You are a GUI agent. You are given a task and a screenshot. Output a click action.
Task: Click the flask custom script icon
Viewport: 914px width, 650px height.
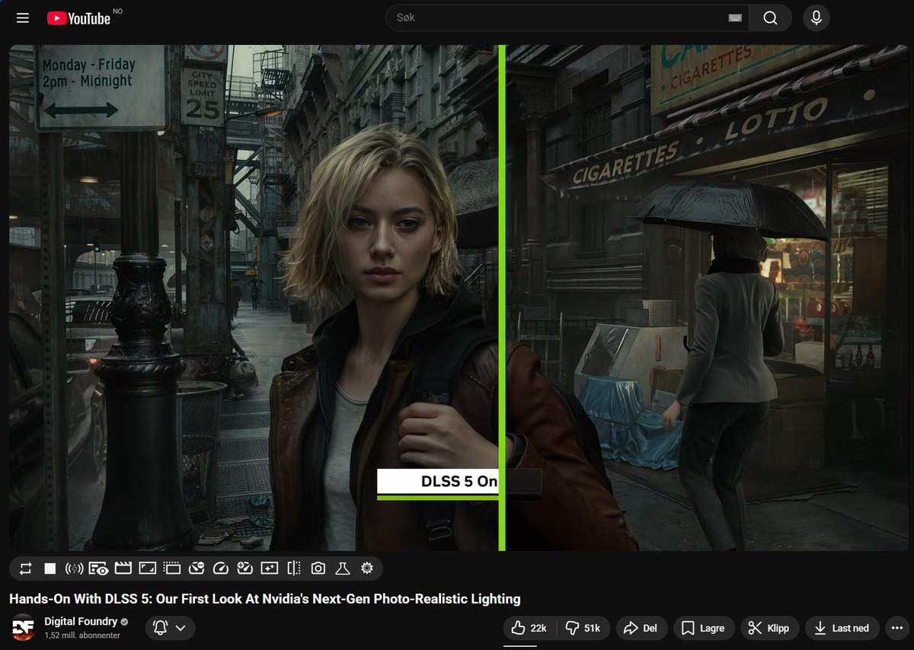tap(343, 569)
